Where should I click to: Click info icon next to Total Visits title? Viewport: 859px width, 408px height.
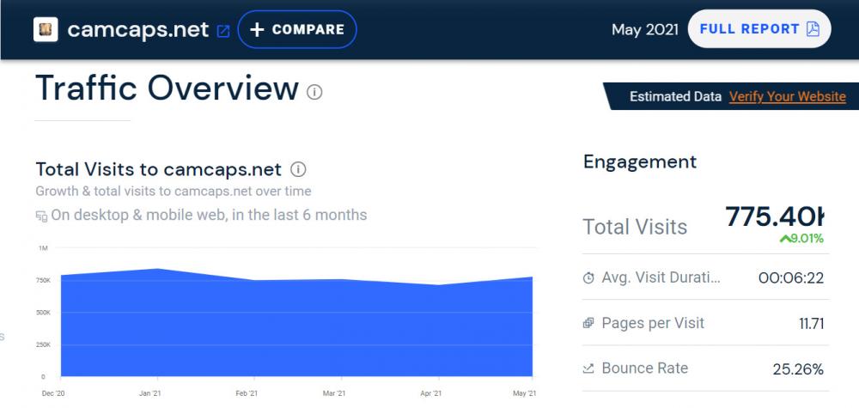pyautogui.click(x=298, y=169)
